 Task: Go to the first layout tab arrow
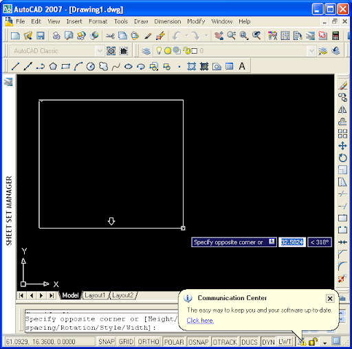(21, 295)
